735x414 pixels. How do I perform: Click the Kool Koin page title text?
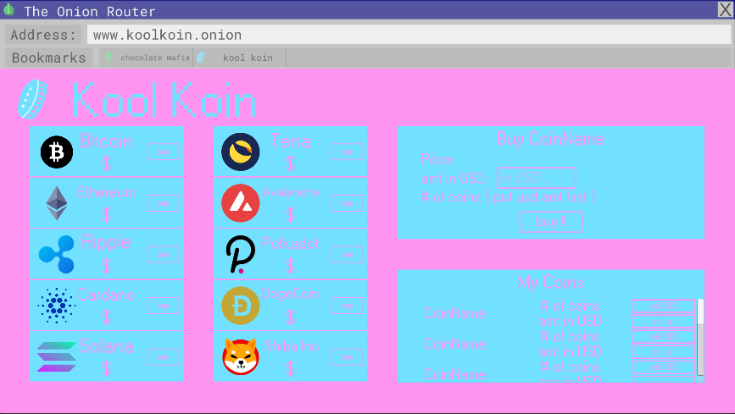[x=164, y=99]
